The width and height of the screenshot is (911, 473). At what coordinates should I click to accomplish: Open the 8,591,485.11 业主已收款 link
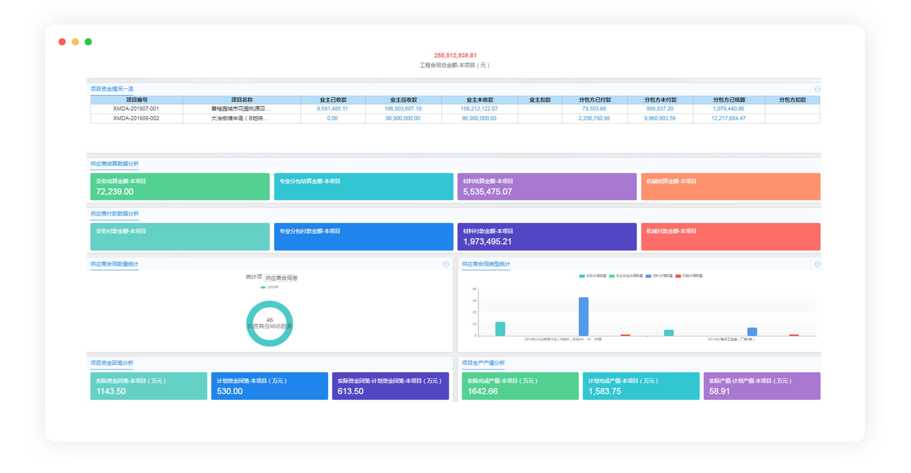coord(332,109)
